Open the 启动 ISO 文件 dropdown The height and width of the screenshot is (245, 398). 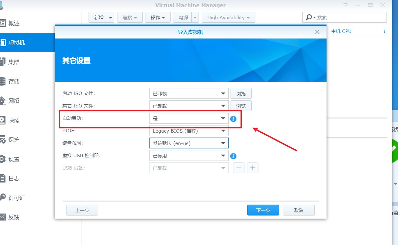189,93
